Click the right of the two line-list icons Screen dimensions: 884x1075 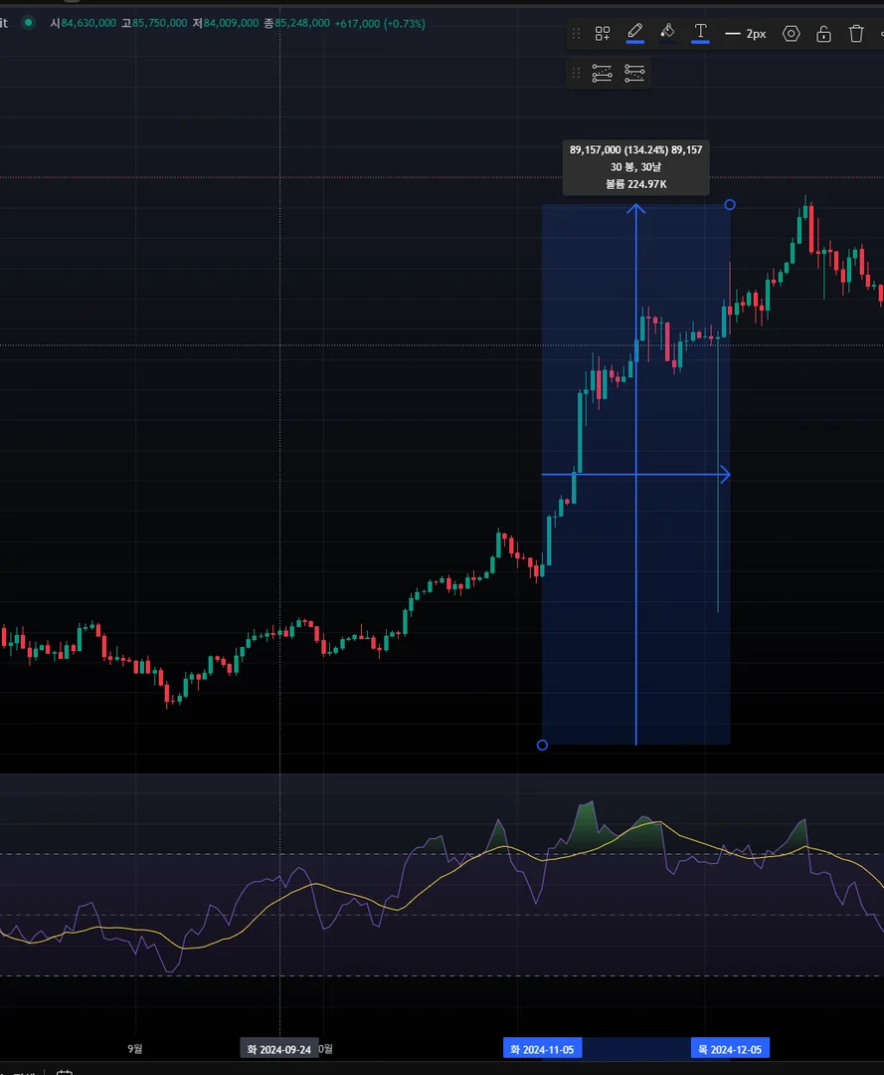click(x=634, y=73)
